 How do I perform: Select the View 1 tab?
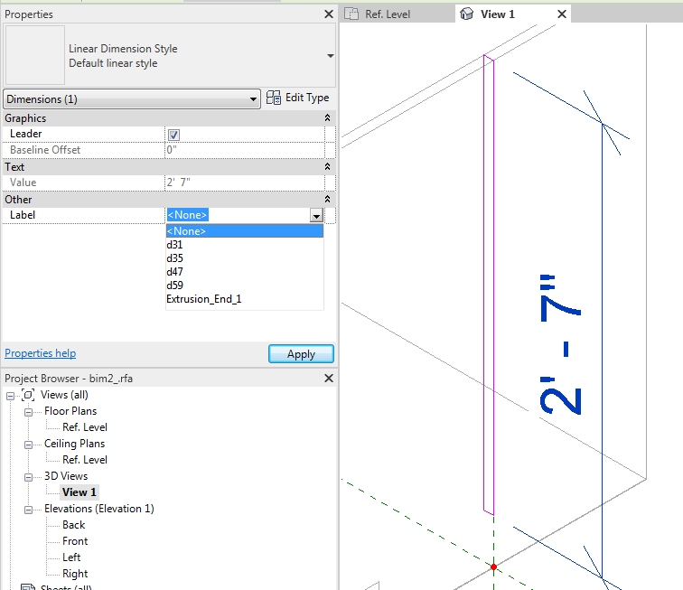pos(498,14)
